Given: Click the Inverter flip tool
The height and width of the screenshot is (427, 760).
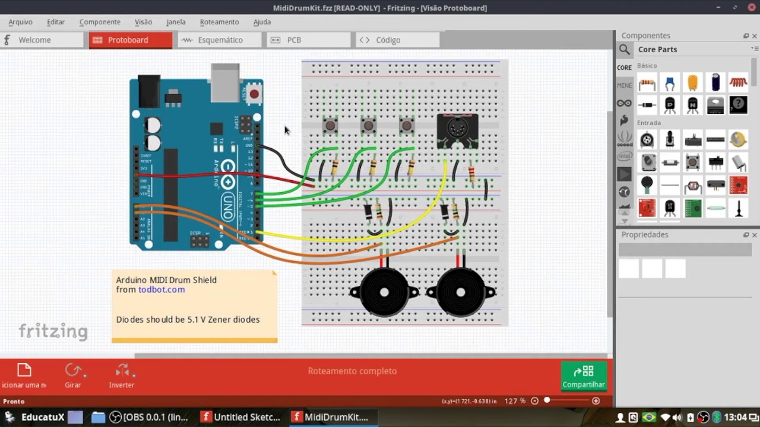Looking at the screenshot, I should (x=122, y=376).
